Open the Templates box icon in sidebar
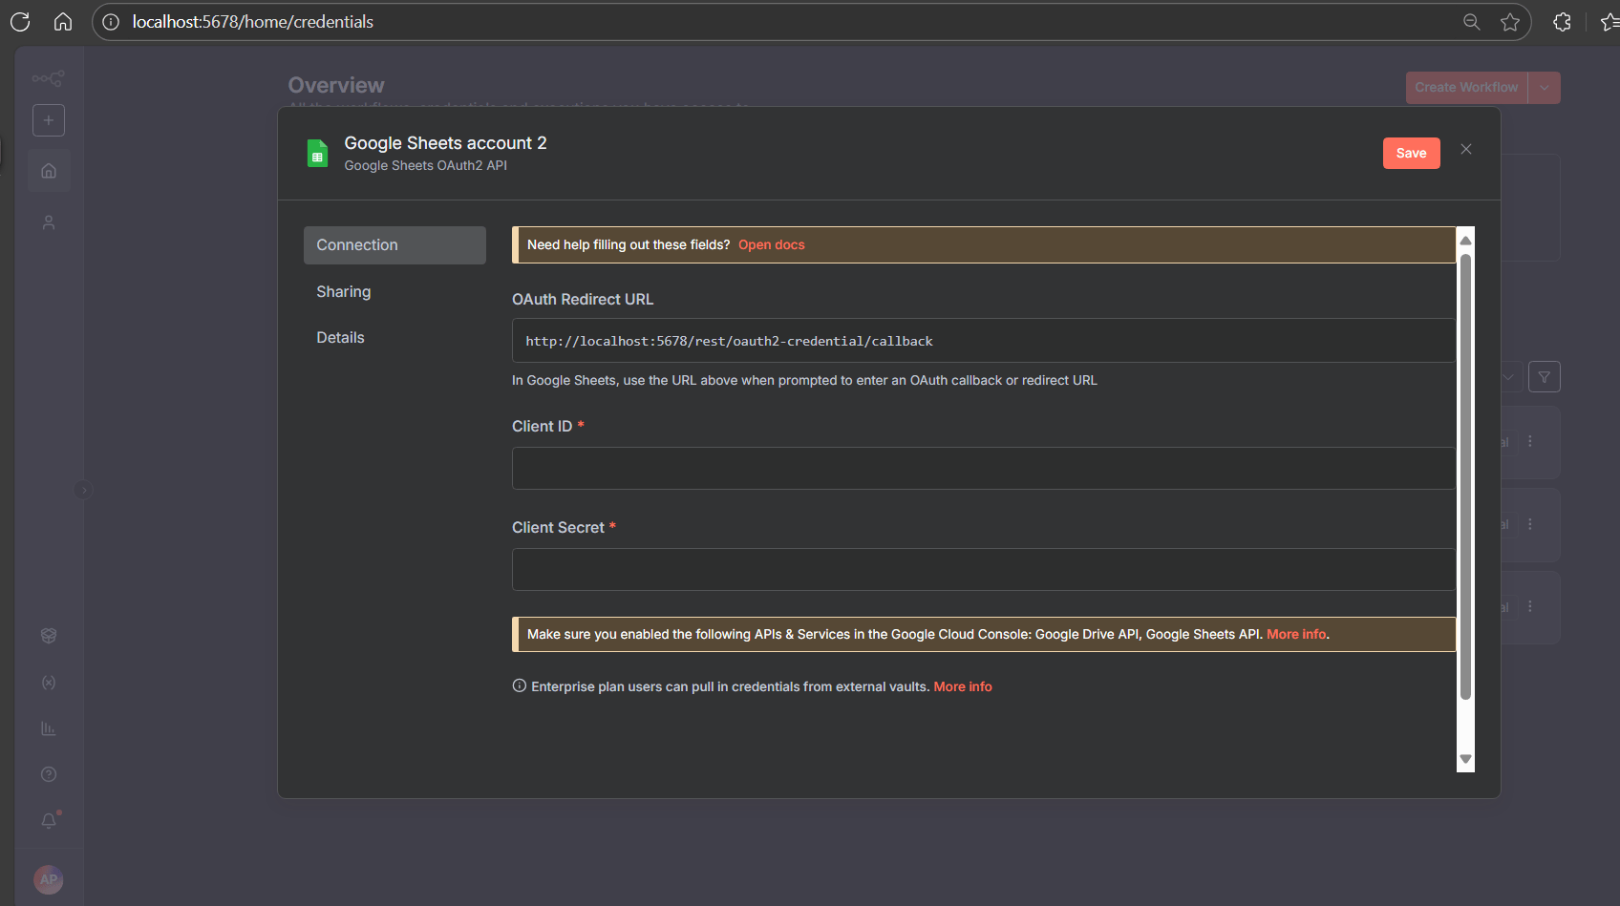This screenshot has width=1620, height=906. click(x=49, y=636)
